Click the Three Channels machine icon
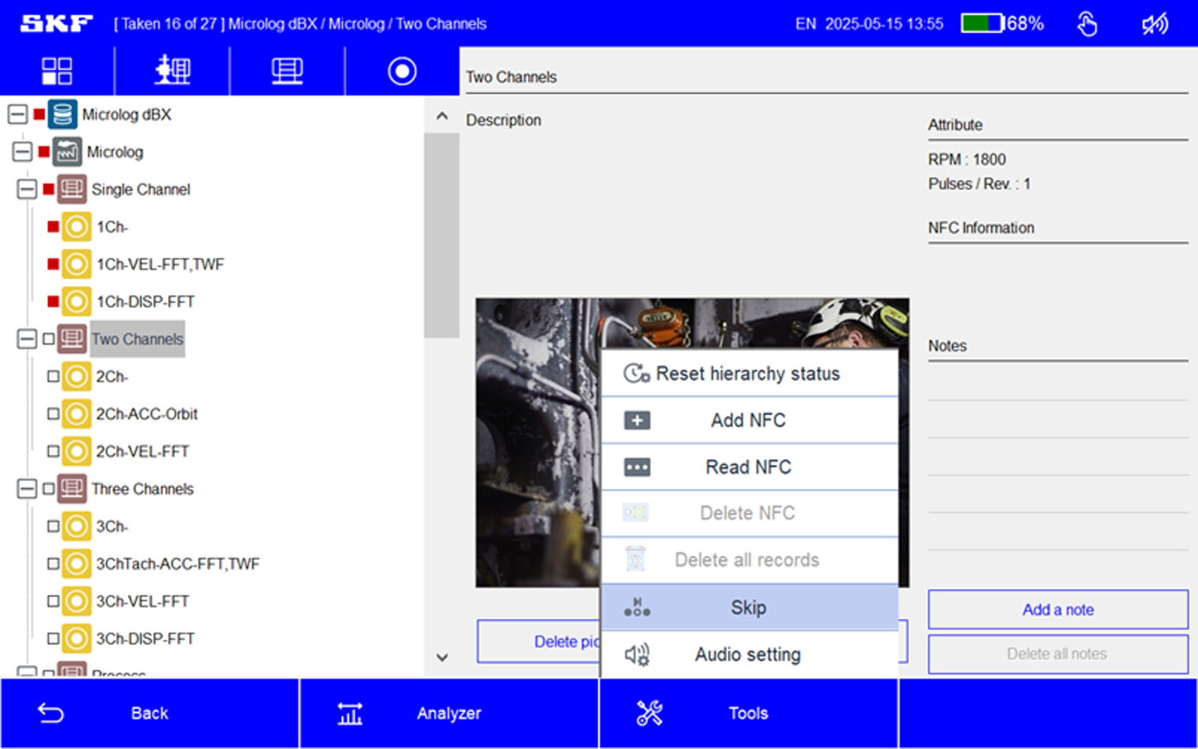This screenshot has width=1198, height=749. pos(72,489)
